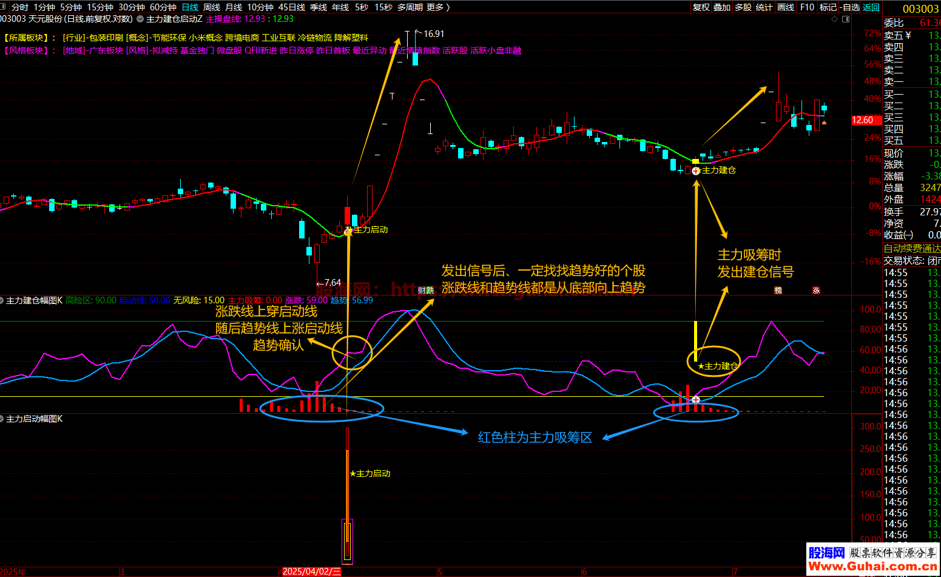Click the 委比 row in quote panel

(912, 23)
